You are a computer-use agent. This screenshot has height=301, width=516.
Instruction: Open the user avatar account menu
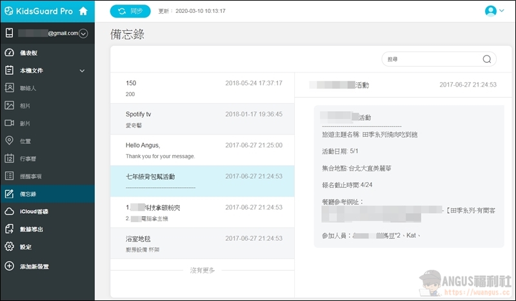coord(491,11)
